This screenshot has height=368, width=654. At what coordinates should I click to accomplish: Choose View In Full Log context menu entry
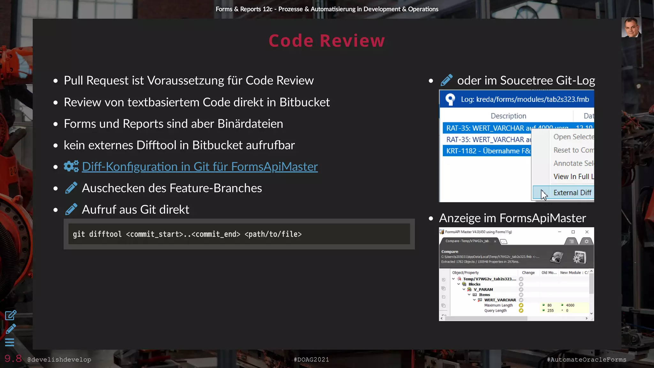click(x=573, y=176)
